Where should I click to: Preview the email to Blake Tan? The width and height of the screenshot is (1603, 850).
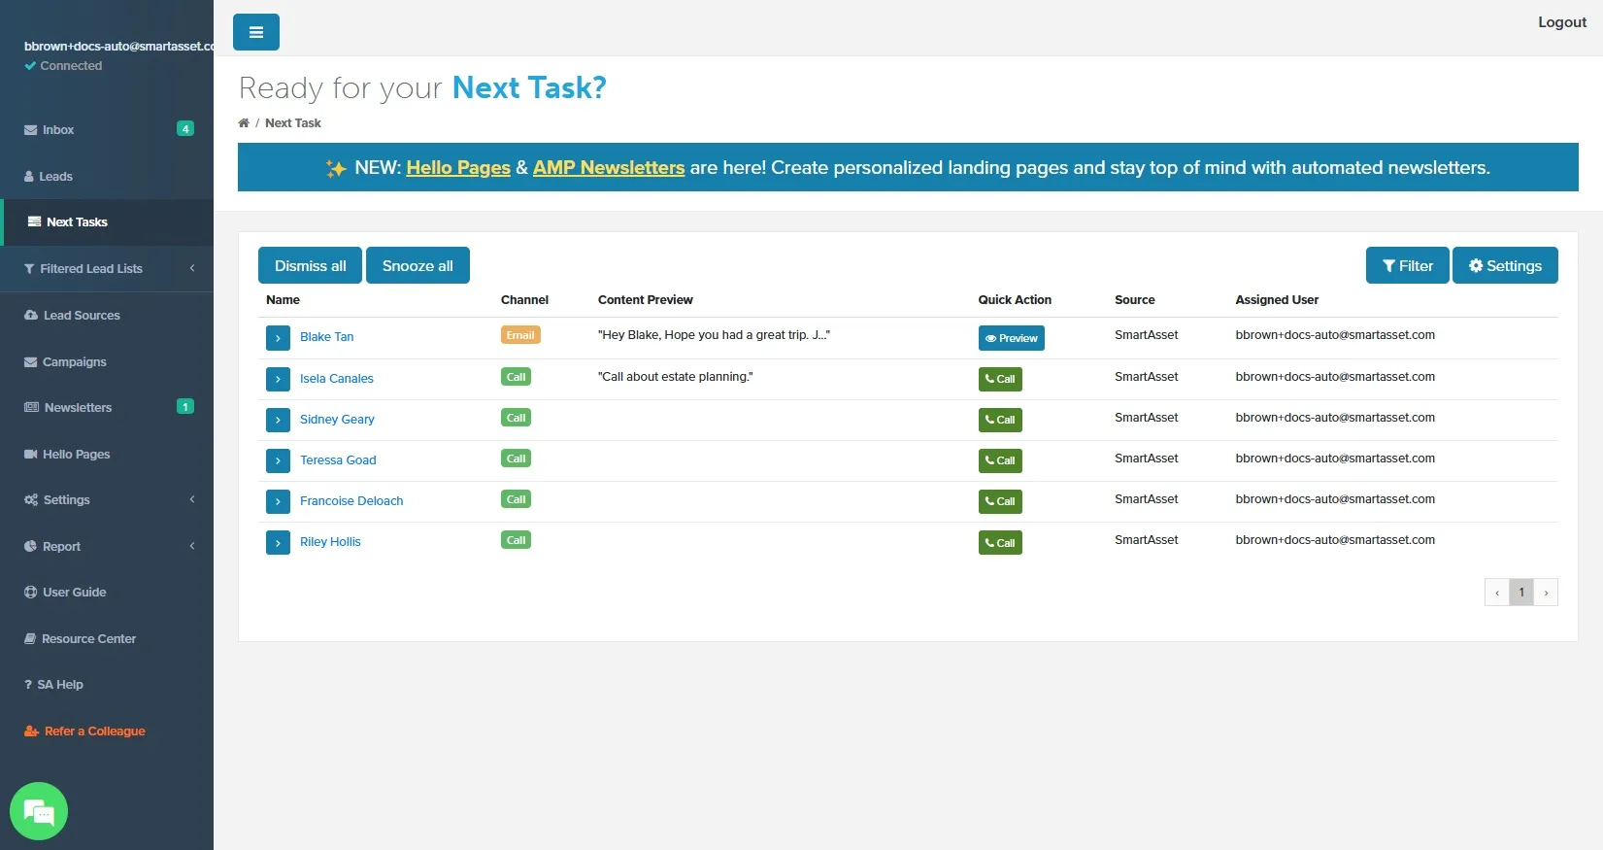click(x=1011, y=338)
